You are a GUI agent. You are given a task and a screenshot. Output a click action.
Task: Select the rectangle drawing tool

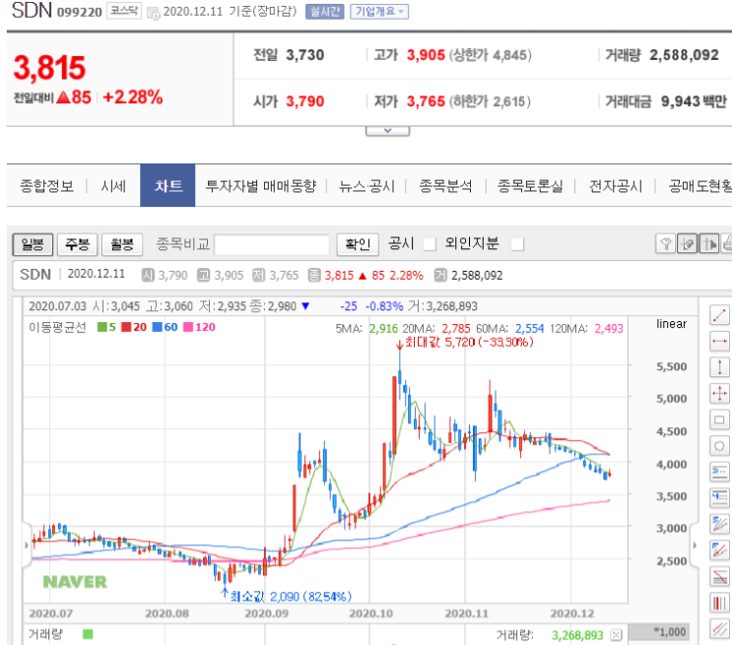719,419
